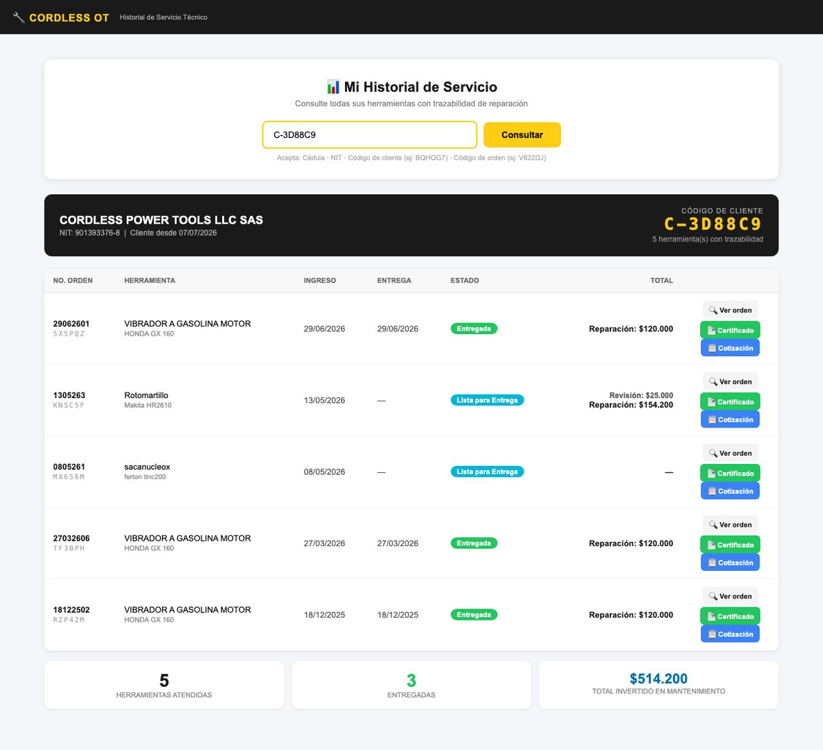Click the CORDLESS OT brand title

(x=69, y=18)
